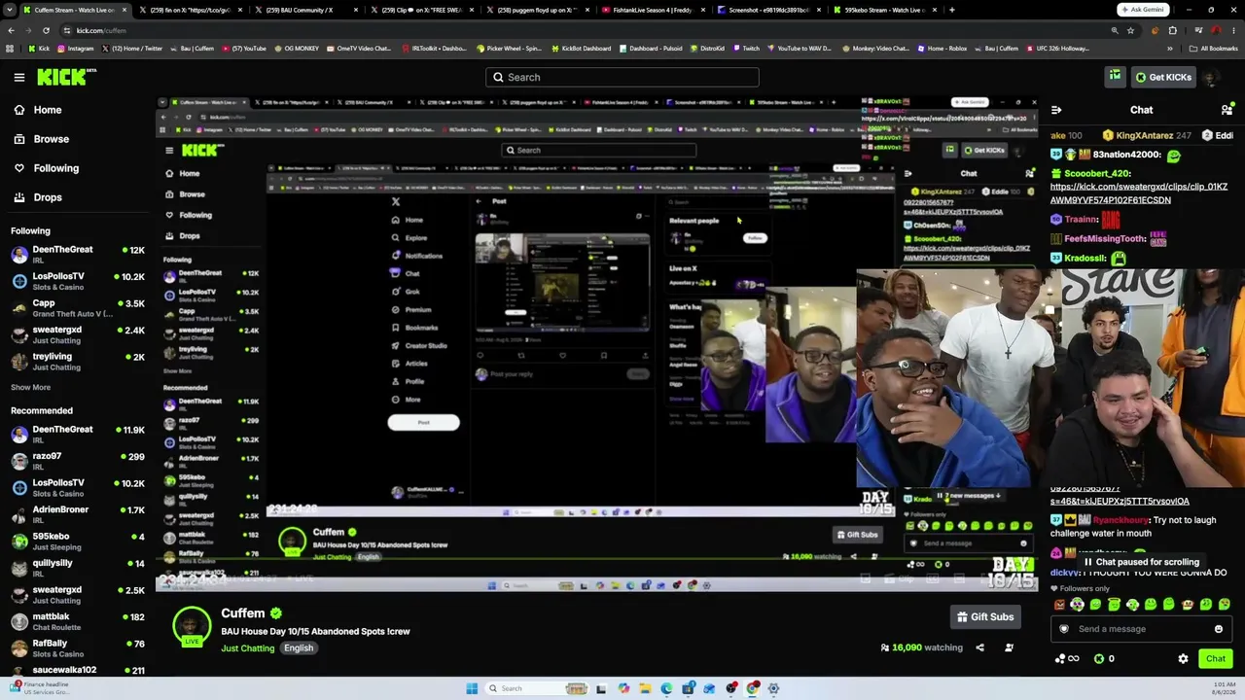Open the Just Chatting category link below the stream title
The image size is (1245, 700).
pos(248,648)
